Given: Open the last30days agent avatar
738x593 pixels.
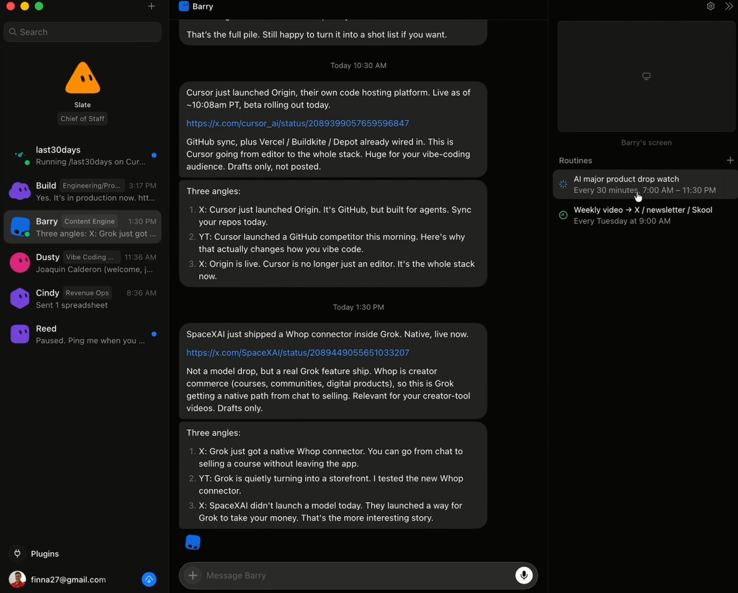Looking at the screenshot, I should [x=20, y=156].
